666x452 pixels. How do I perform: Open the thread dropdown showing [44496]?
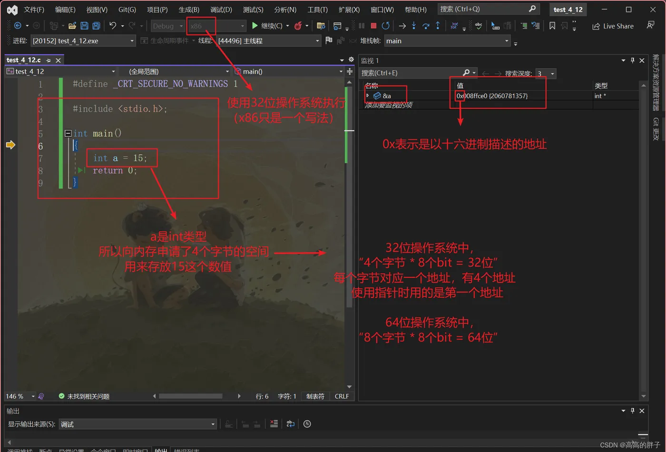click(269, 41)
